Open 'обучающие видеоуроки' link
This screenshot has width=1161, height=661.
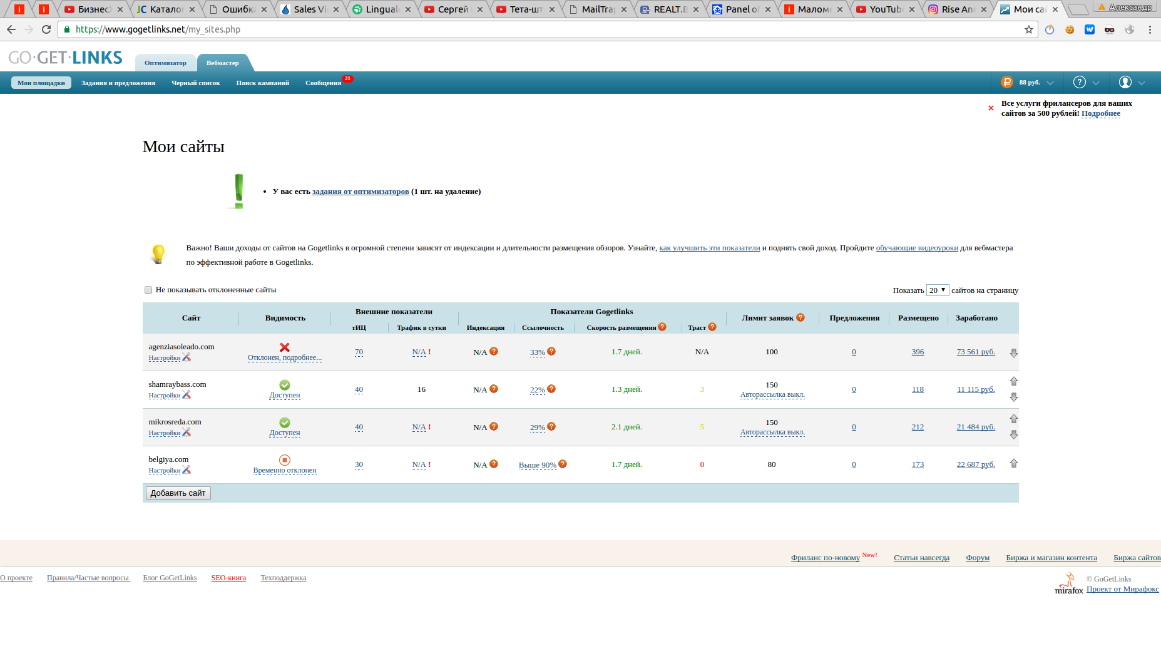click(917, 248)
